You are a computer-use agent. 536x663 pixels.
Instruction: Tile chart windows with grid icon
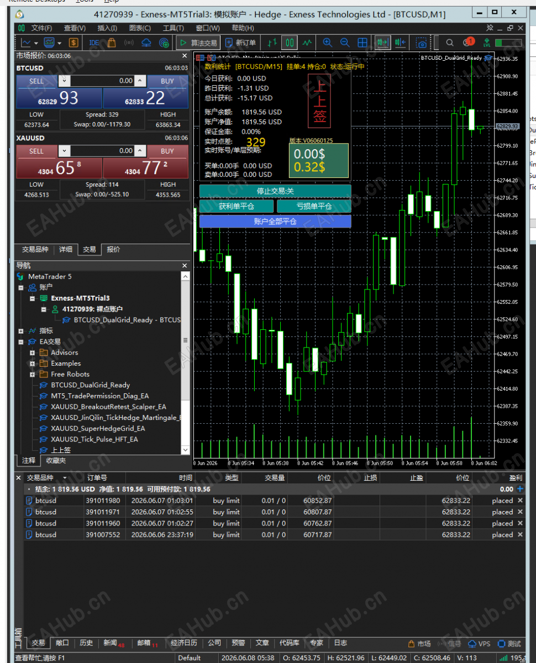[x=362, y=43]
